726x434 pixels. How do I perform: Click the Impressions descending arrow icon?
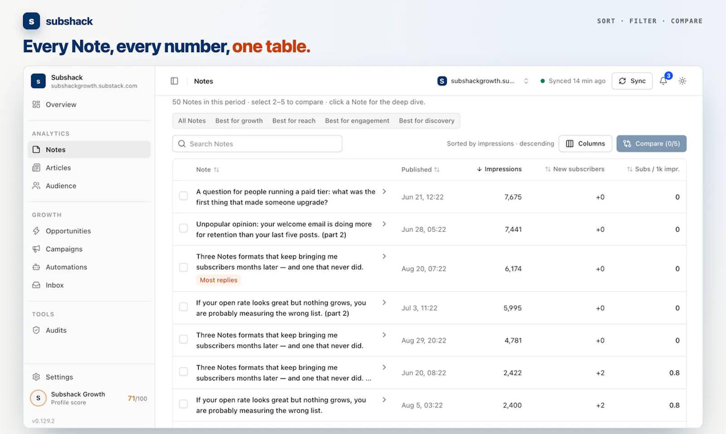[x=479, y=169]
